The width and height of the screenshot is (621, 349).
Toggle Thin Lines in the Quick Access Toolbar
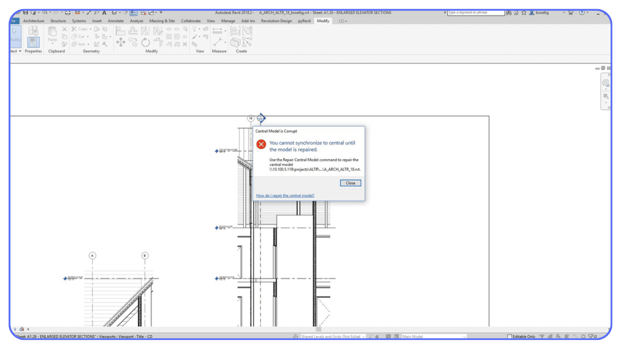pyautogui.click(x=133, y=13)
